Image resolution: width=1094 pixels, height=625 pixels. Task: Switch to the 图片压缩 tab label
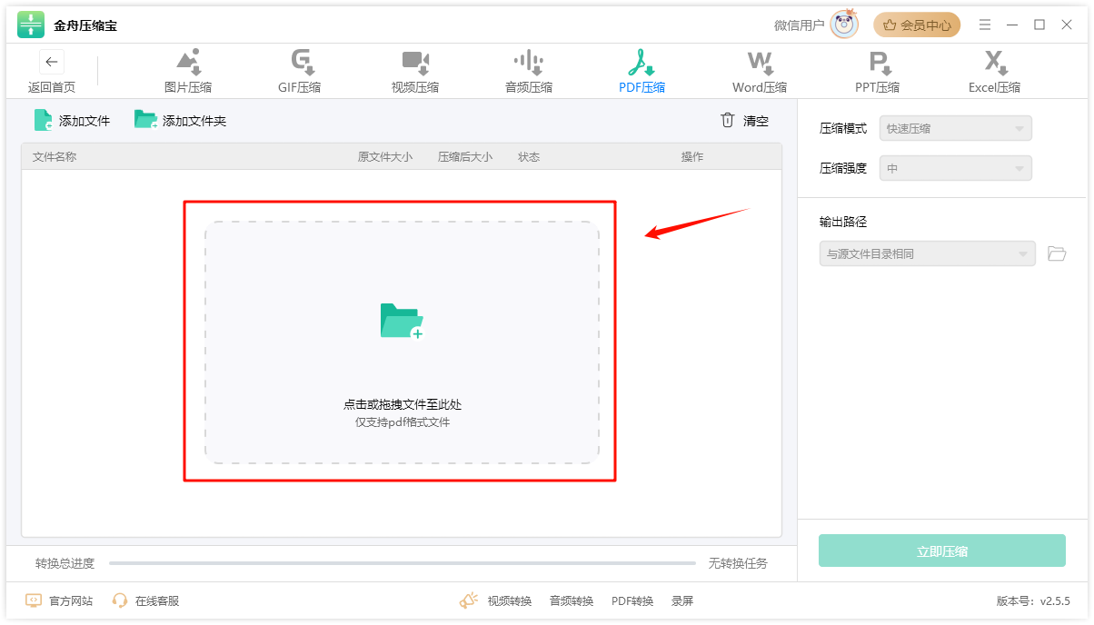(188, 87)
